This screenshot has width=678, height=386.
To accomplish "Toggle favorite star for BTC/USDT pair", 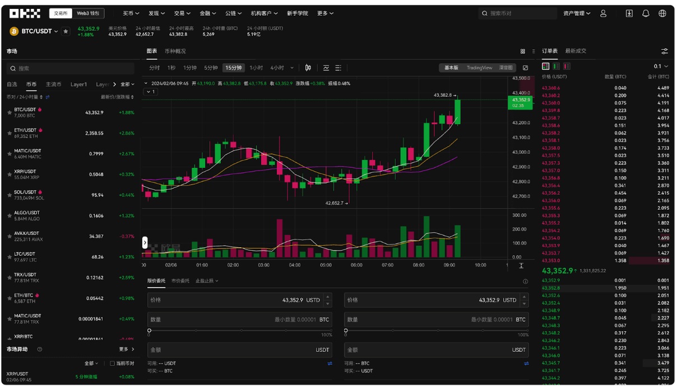I will pos(66,31).
